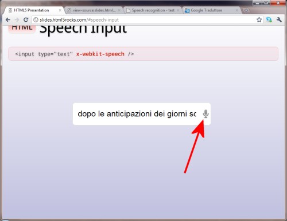
Task: Click the HTML badge label
Action: click(22, 29)
